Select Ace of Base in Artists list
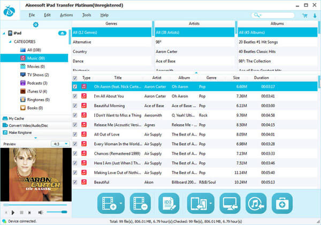Screen dimensions: 321x225 pos(195,61)
